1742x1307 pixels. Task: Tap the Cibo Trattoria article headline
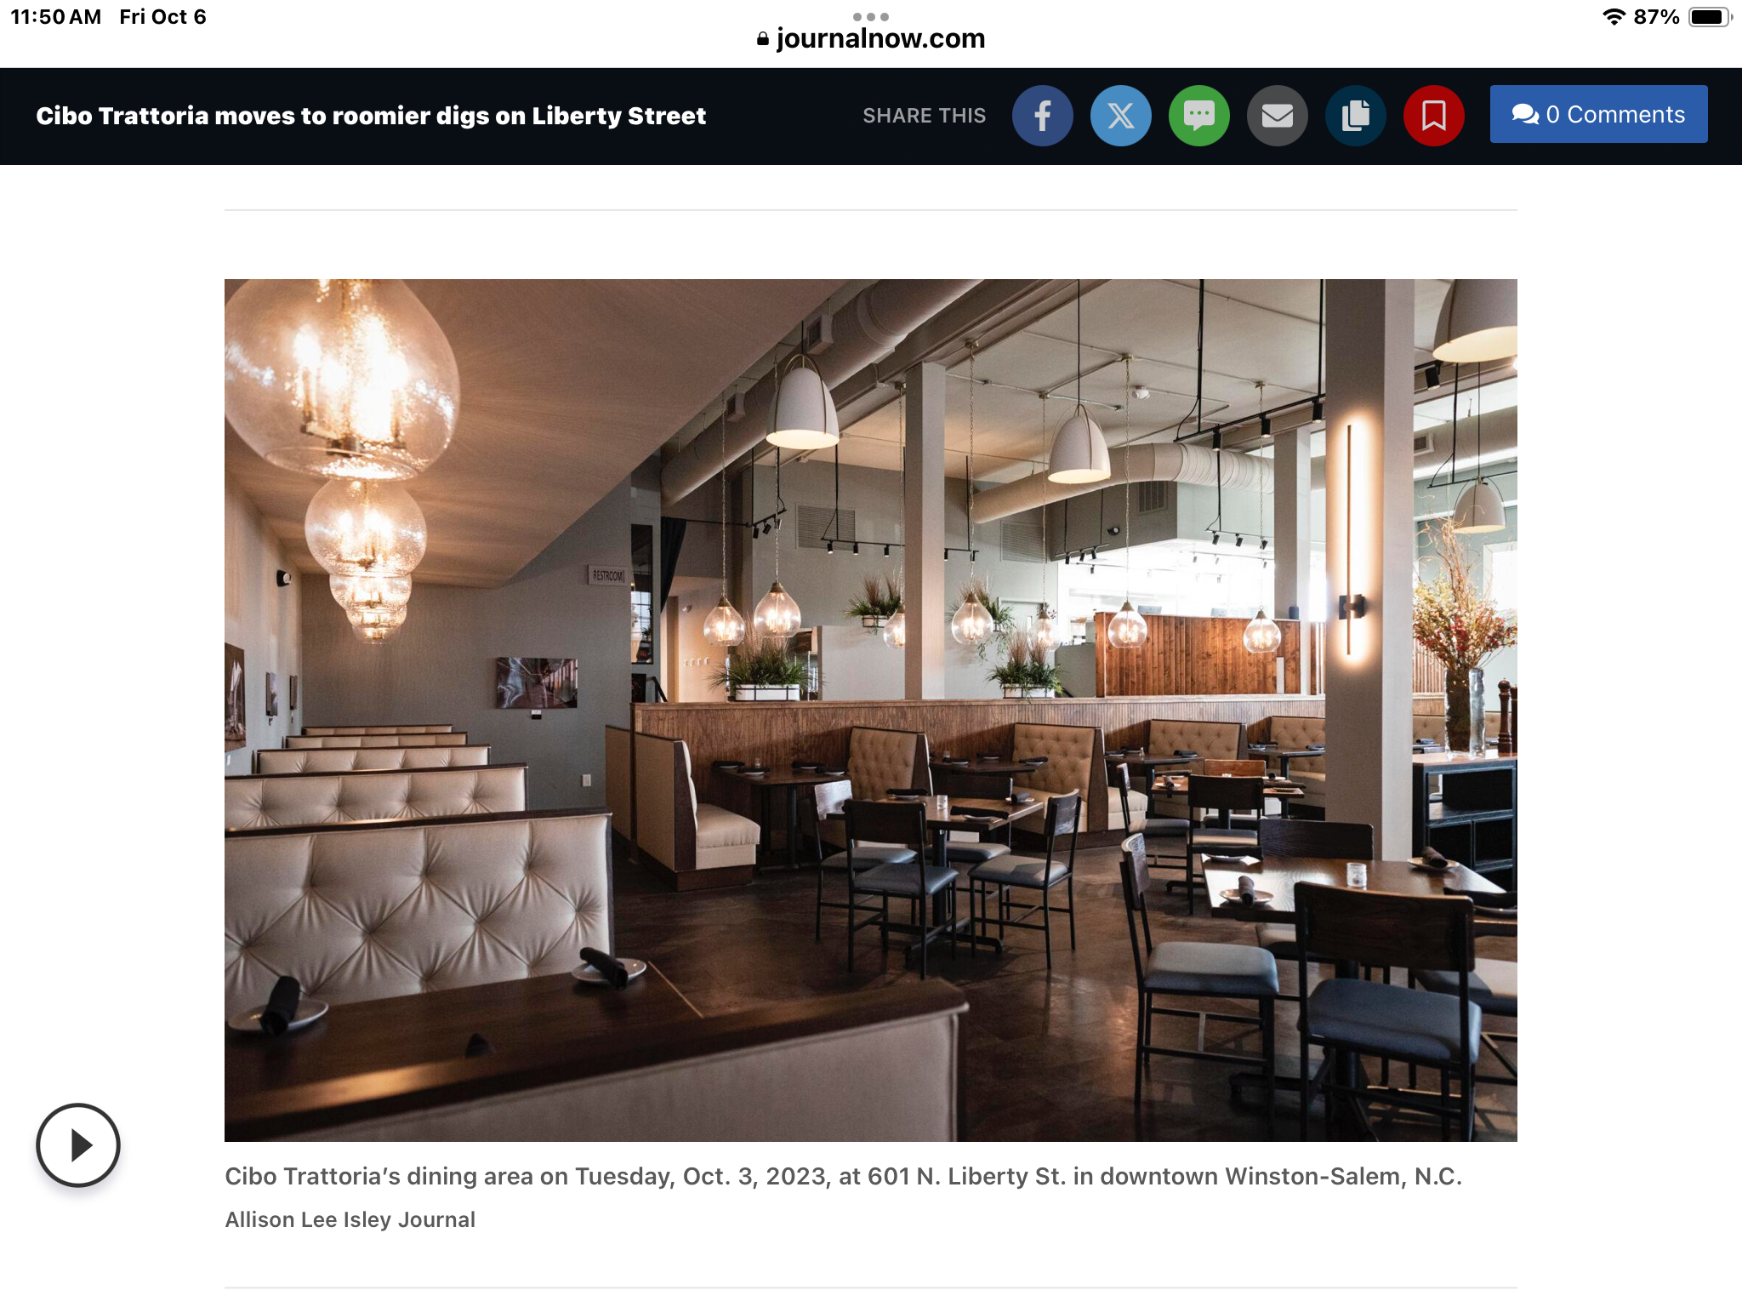pos(371,116)
